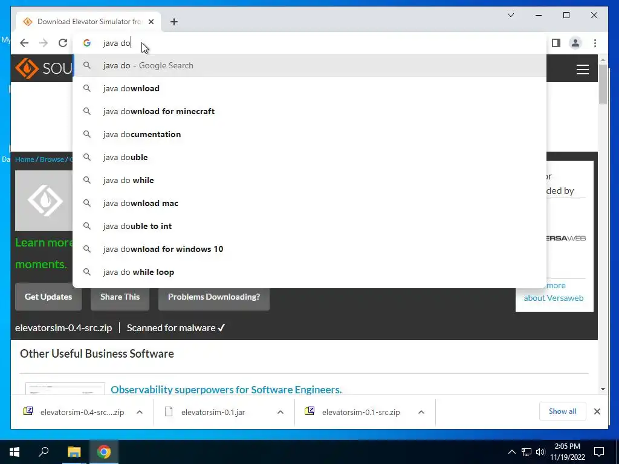
Task: Click the page vertical scrollbar thumb
Action: (x=603, y=83)
